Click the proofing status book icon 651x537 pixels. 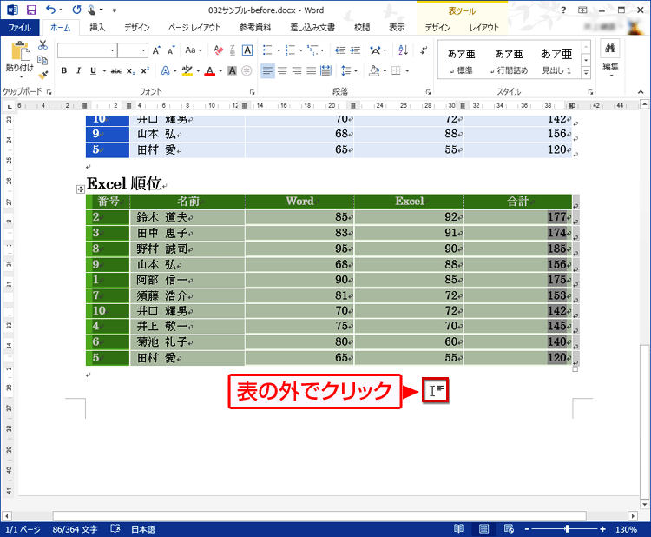pyautogui.click(x=115, y=528)
